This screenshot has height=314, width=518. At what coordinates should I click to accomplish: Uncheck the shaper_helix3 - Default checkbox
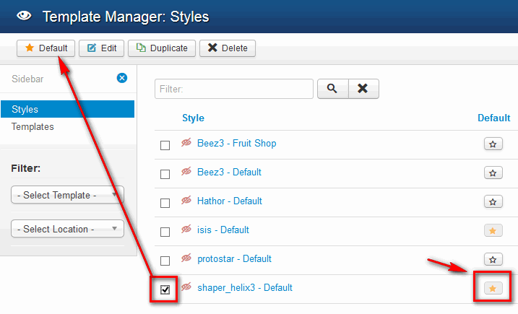coord(165,289)
